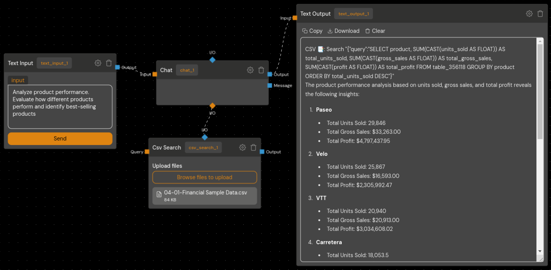Open settings gear on Text Output node

point(529,14)
